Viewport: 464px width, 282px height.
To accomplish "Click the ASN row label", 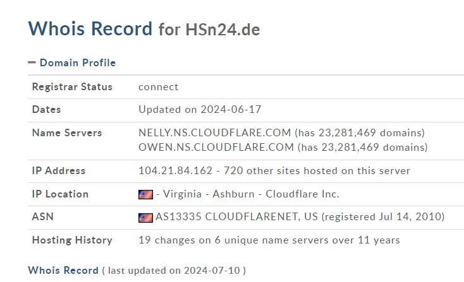I will [x=42, y=217].
